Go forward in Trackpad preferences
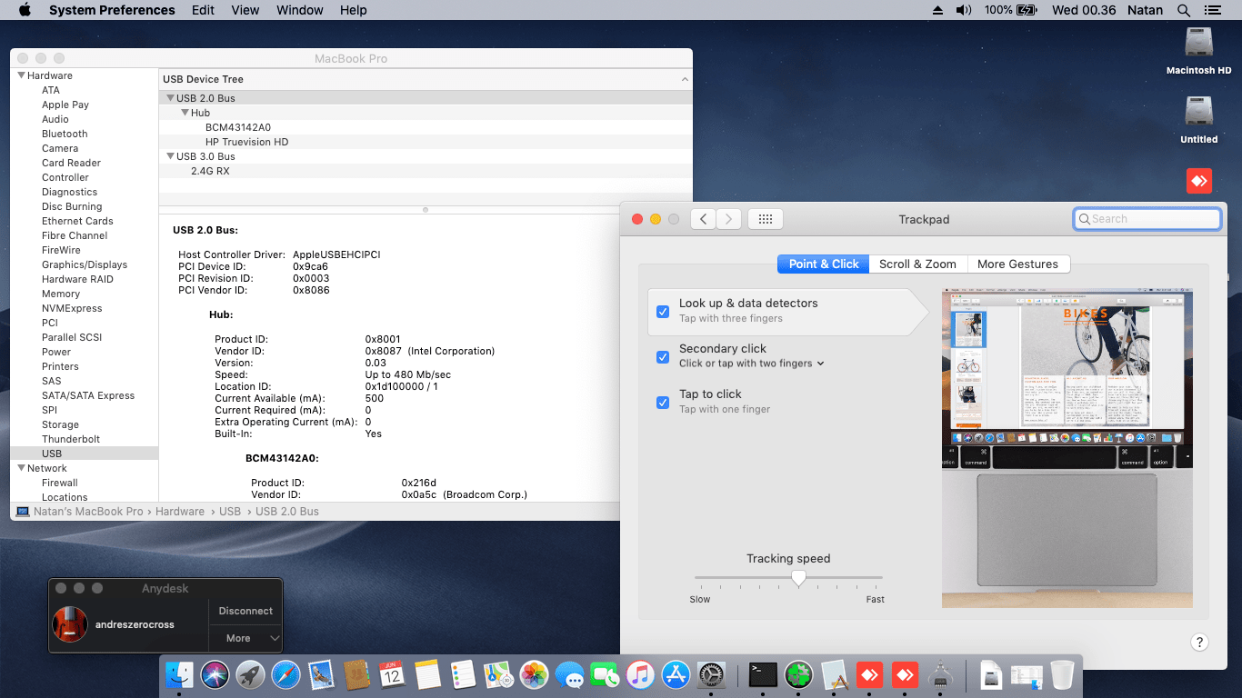 (728, 219)
